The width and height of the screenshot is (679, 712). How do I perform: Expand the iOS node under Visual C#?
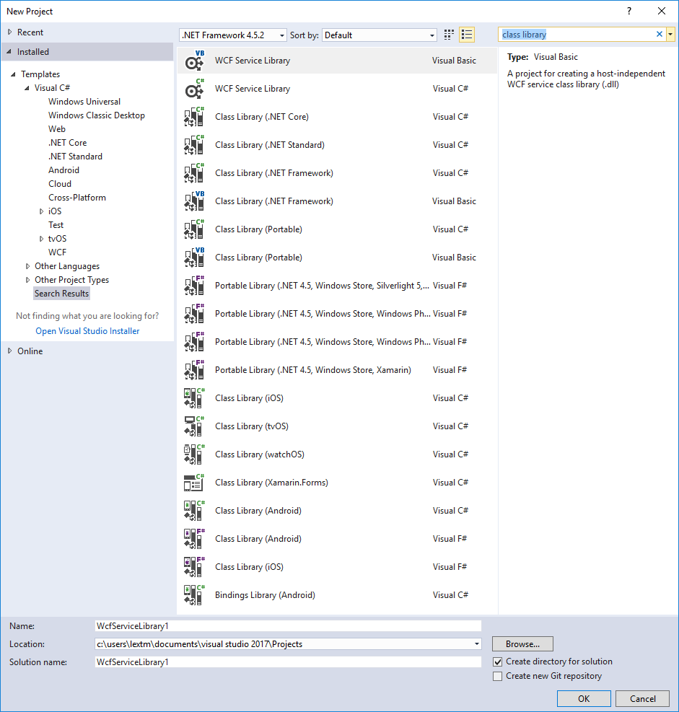point(42,211)
